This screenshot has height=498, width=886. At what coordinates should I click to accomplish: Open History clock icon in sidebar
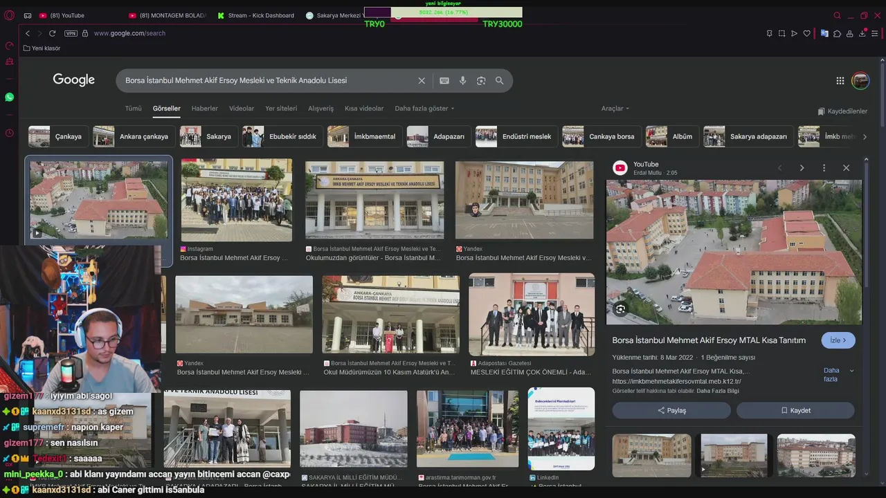[x=9, y=133]
